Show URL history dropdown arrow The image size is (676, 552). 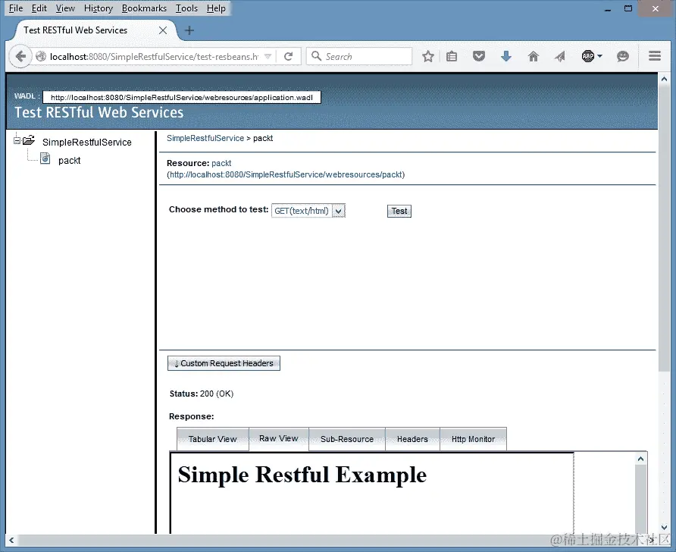pos(268,57)
